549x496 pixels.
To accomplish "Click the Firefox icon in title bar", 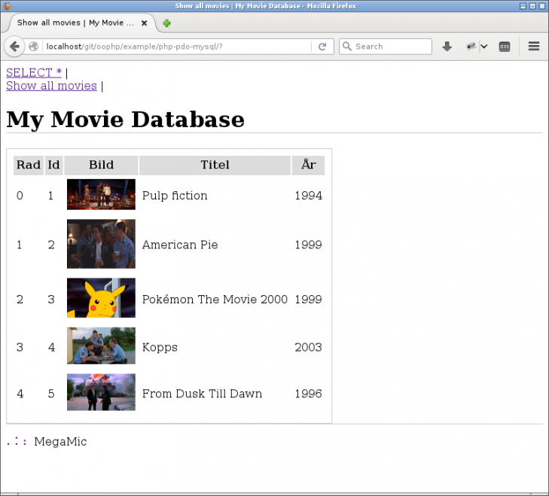I will point(7,6).
